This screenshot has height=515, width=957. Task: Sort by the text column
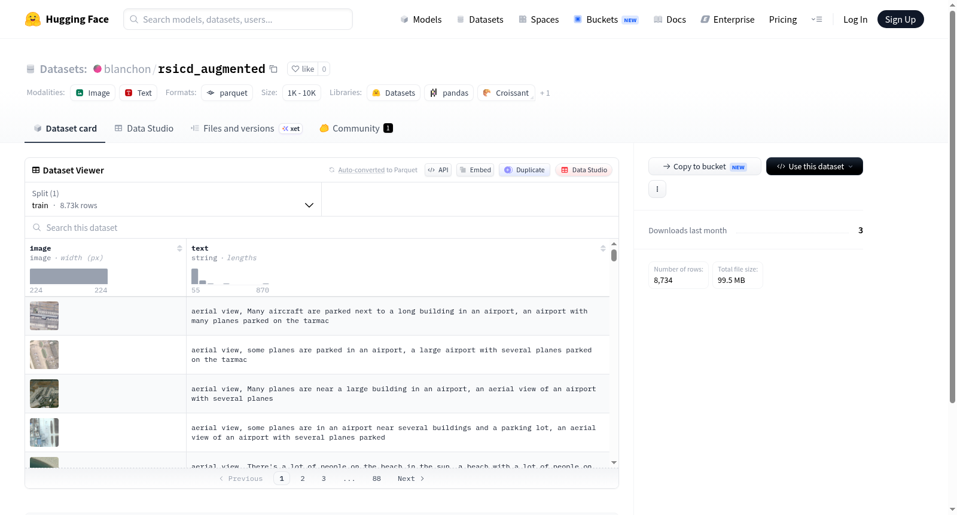(x=603, y=248)
